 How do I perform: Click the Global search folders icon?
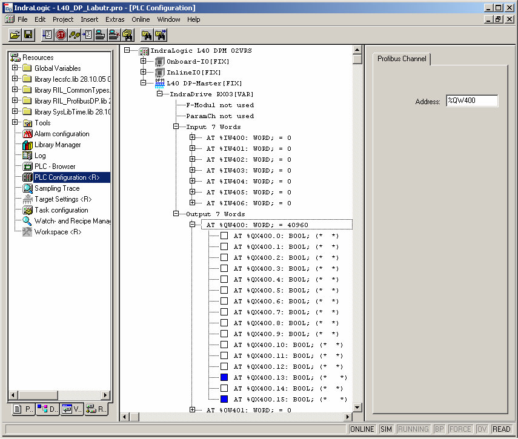point(127,35)
